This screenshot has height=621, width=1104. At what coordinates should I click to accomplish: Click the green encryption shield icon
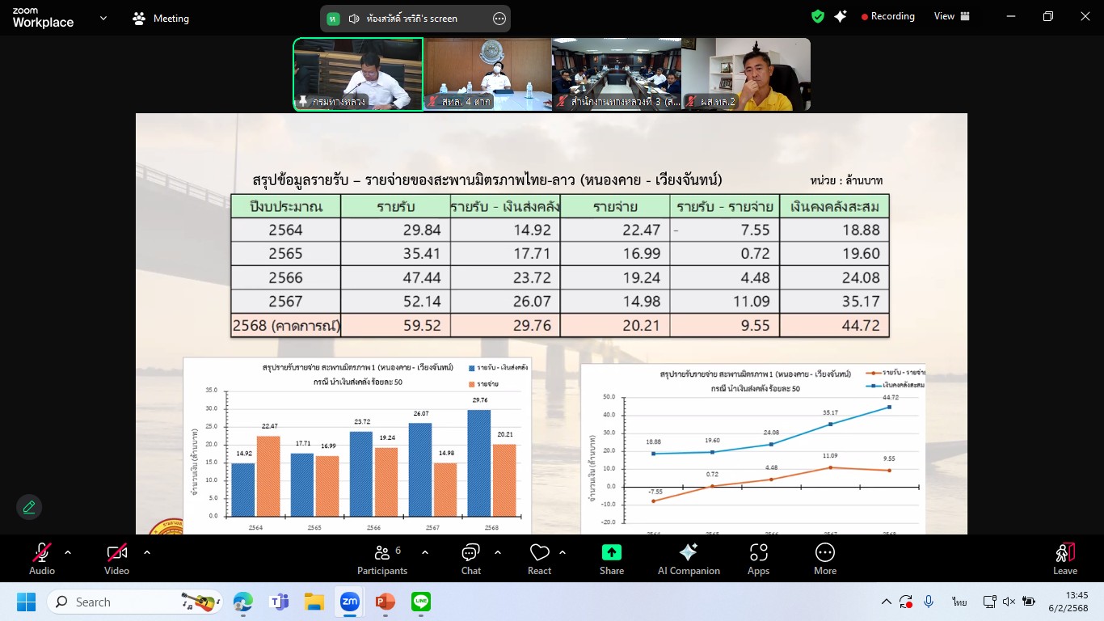[818, 16]
